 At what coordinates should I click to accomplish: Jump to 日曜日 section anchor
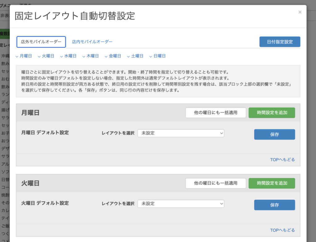tap(158, 56)
